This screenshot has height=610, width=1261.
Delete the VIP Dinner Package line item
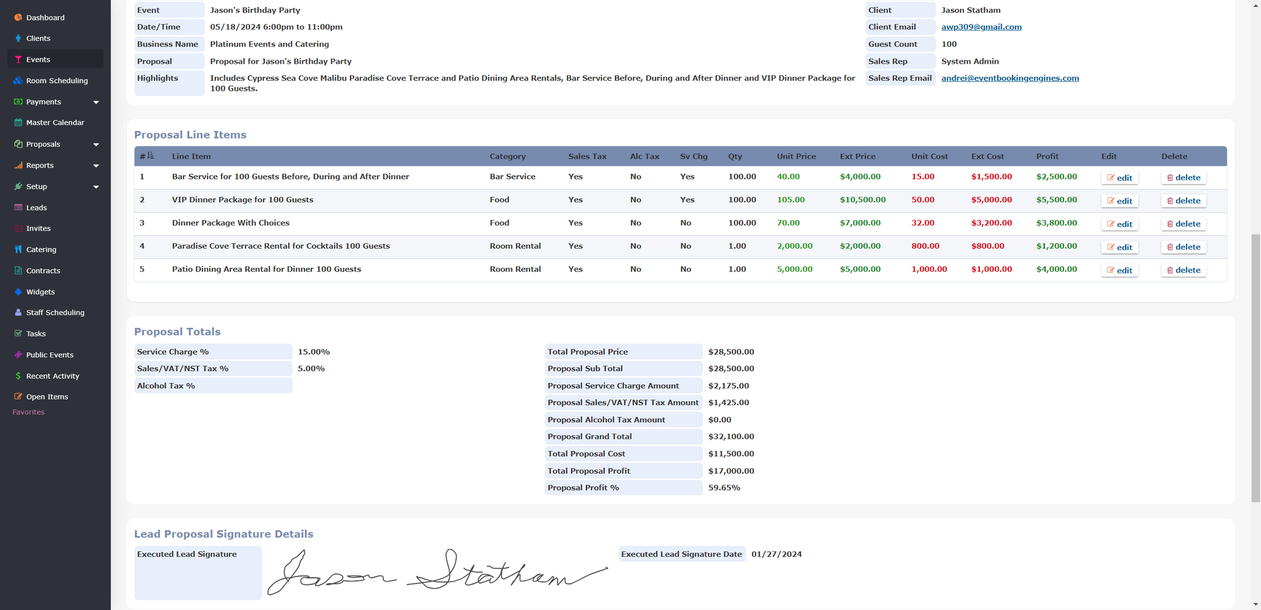[1183, 201]
